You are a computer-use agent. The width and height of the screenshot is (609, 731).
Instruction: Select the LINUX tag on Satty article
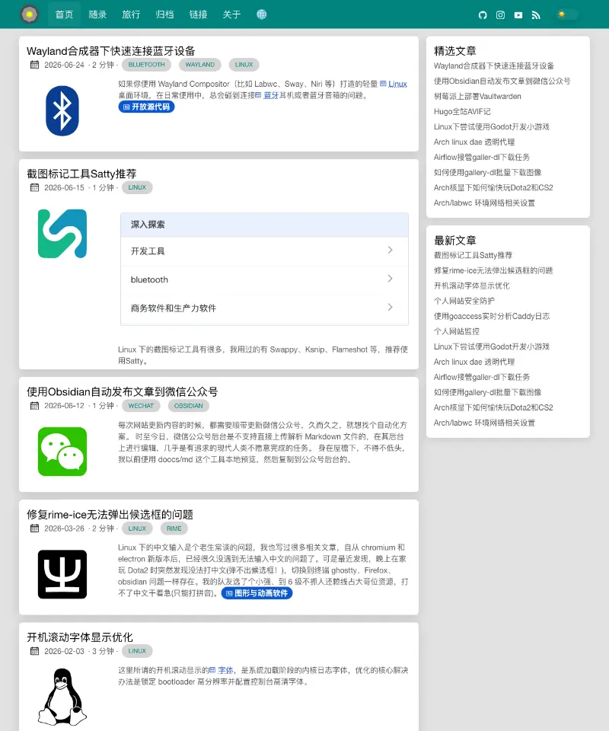pyautogui.click(x=137, y=187)
